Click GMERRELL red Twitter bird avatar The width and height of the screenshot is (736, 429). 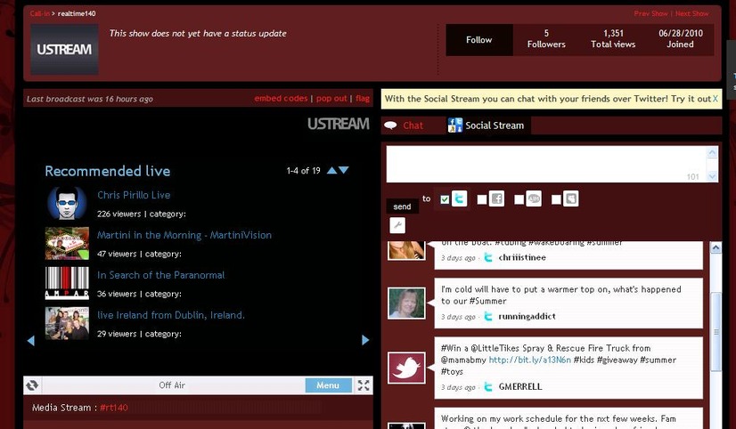click(406, 368)
